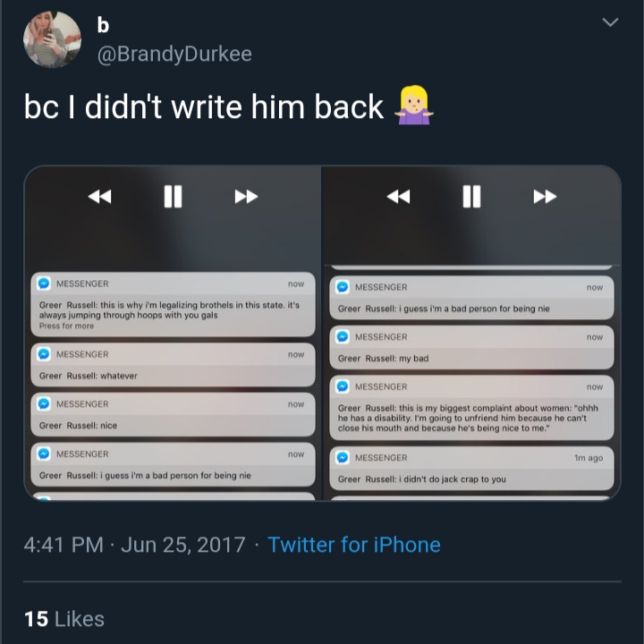Image resolution: width=644 pixels, height=644 pixels.
Task: Open the tweet options chevron menu
Action: coord(610,21)
